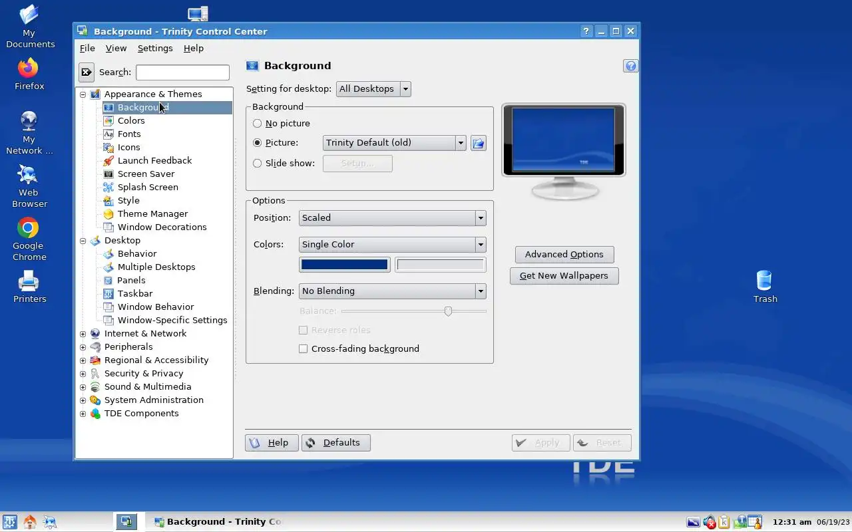852x532 pixels.
Task: Click the Background - Trinity Control Center taskbar entry
Action: (x=217, y=522)
